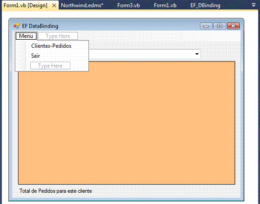This screenshot has width=260, height=204.
Task: Close the Form1.vb [Design] tab
Action: [54, 6]
